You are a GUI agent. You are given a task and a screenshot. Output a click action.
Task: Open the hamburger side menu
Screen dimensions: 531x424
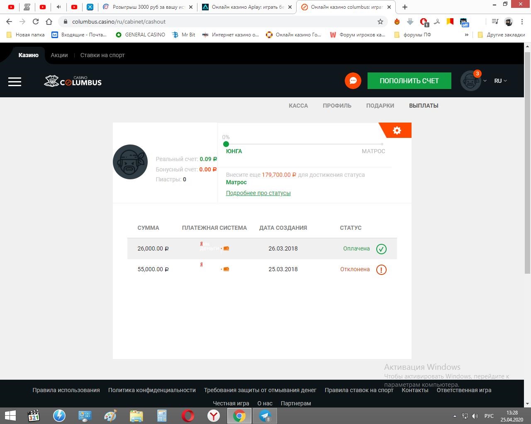(15, 82)
